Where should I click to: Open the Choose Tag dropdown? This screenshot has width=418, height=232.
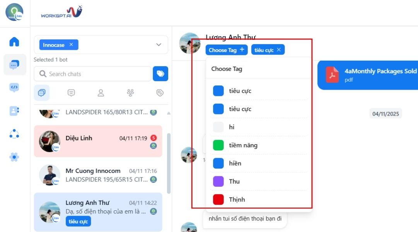[x=227, y=50]
